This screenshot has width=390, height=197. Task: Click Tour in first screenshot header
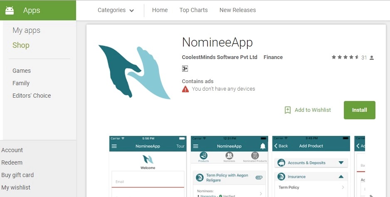point(180,146)
